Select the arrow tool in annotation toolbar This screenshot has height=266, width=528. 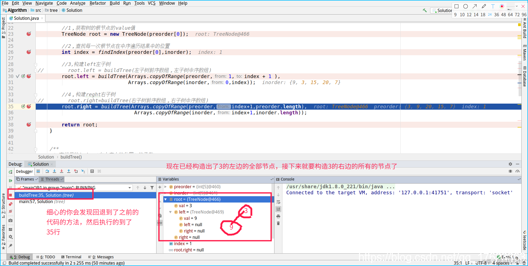coord(475,6)
